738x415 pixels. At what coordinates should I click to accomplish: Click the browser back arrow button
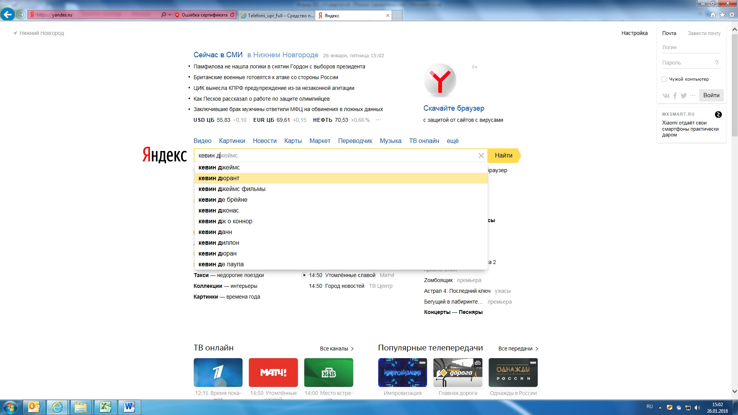tap(8, 15)
